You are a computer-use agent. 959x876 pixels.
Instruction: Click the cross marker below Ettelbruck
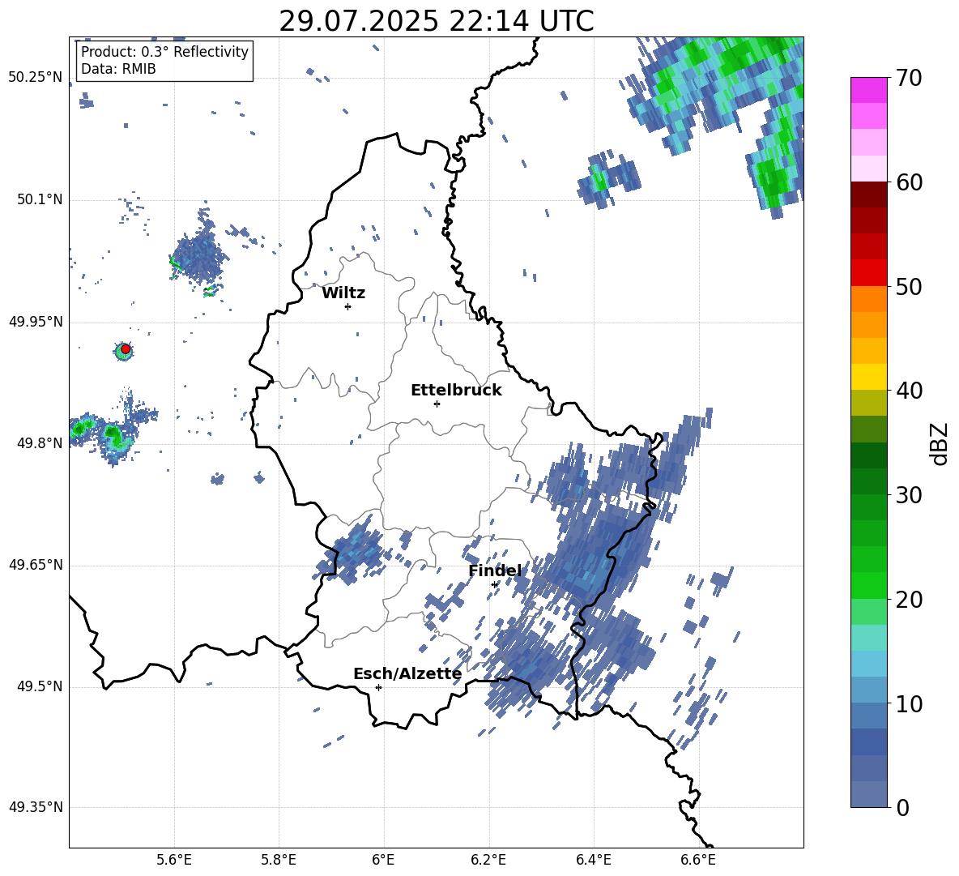(437, 404)
